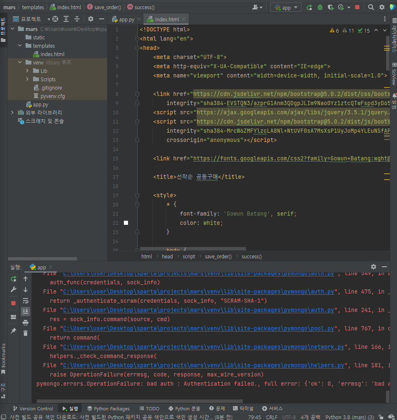
Task: Pin the Run tab
Action: click(x=13, y=331)
